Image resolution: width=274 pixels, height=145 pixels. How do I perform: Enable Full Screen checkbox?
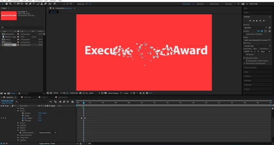[245, 54]
